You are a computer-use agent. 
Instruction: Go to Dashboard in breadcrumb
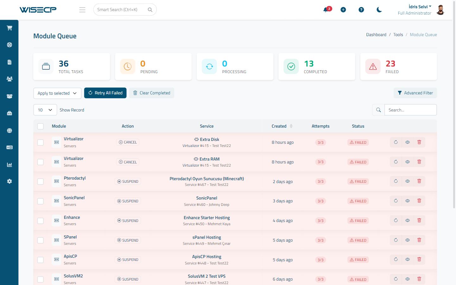point(376,35)
